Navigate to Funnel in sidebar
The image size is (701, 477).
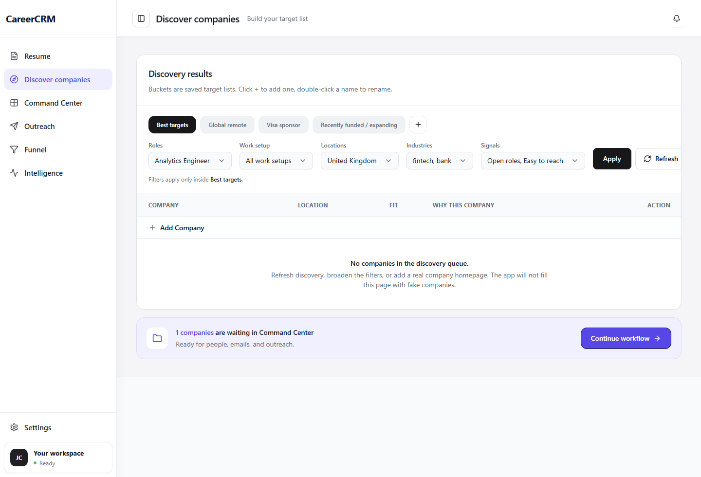tap(58, 149)
